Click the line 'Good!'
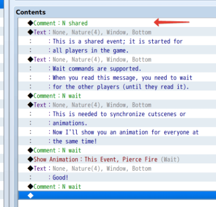 click(117, 177)
